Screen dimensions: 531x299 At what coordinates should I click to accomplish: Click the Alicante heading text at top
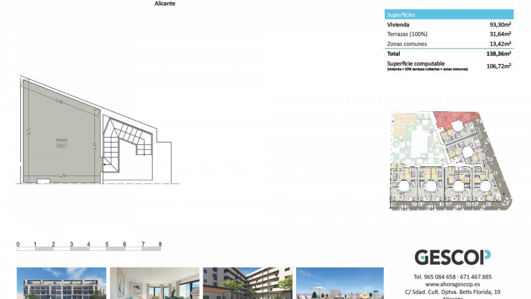[x=165, y=4]
